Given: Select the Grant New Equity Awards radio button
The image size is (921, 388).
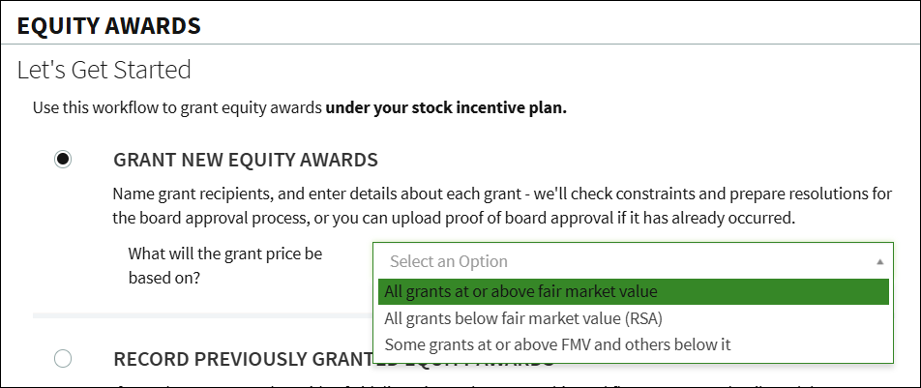Looking at the screenshot, I should (63, 160).
